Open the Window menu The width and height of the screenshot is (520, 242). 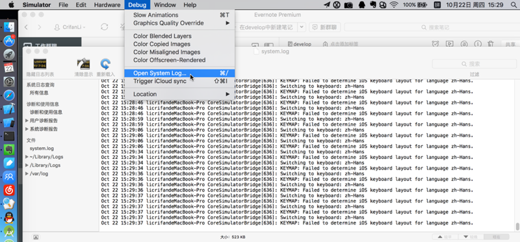[x=165, y=5]
